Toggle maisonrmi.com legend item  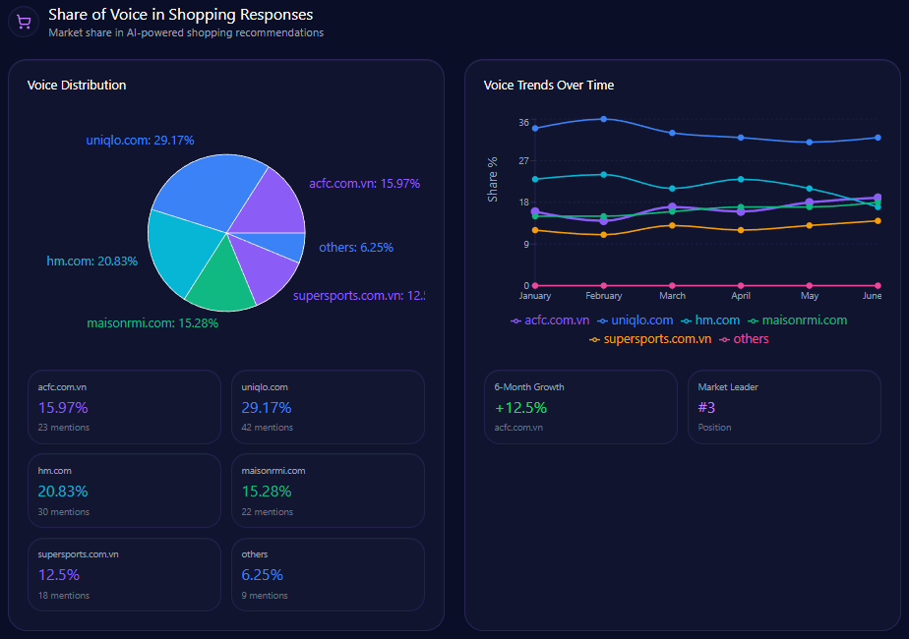click(797, 320)
